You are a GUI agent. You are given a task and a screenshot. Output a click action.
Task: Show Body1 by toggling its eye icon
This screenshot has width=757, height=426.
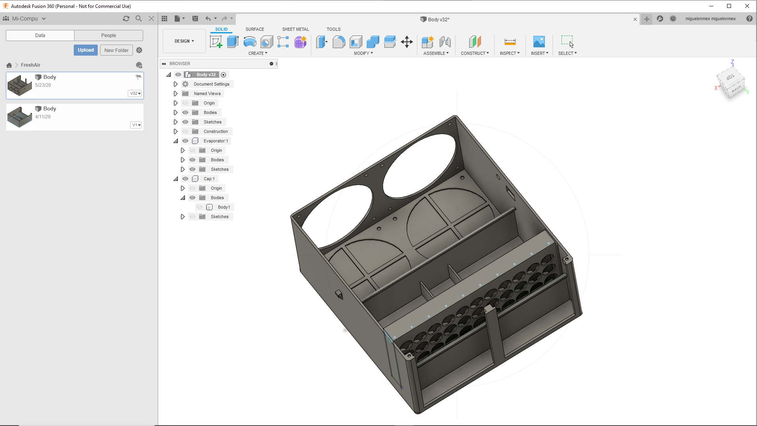click(x=200, y=207)
